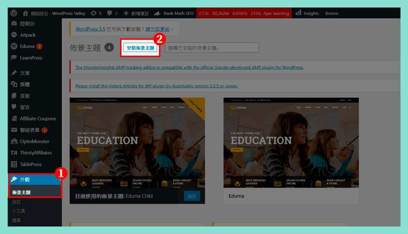This screenshot has height=234, width=408.
Task: Click the Insights bar chart icon
Action: [x=298, y=13]
